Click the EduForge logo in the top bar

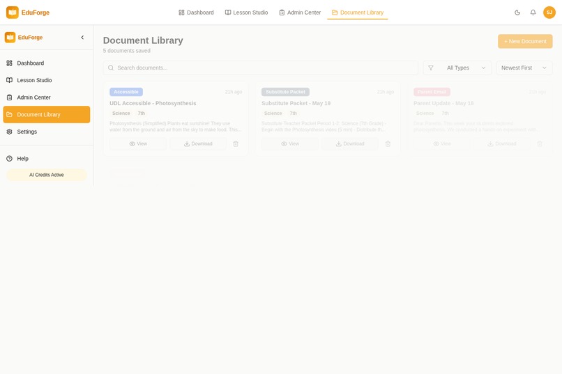click(28, 13)
